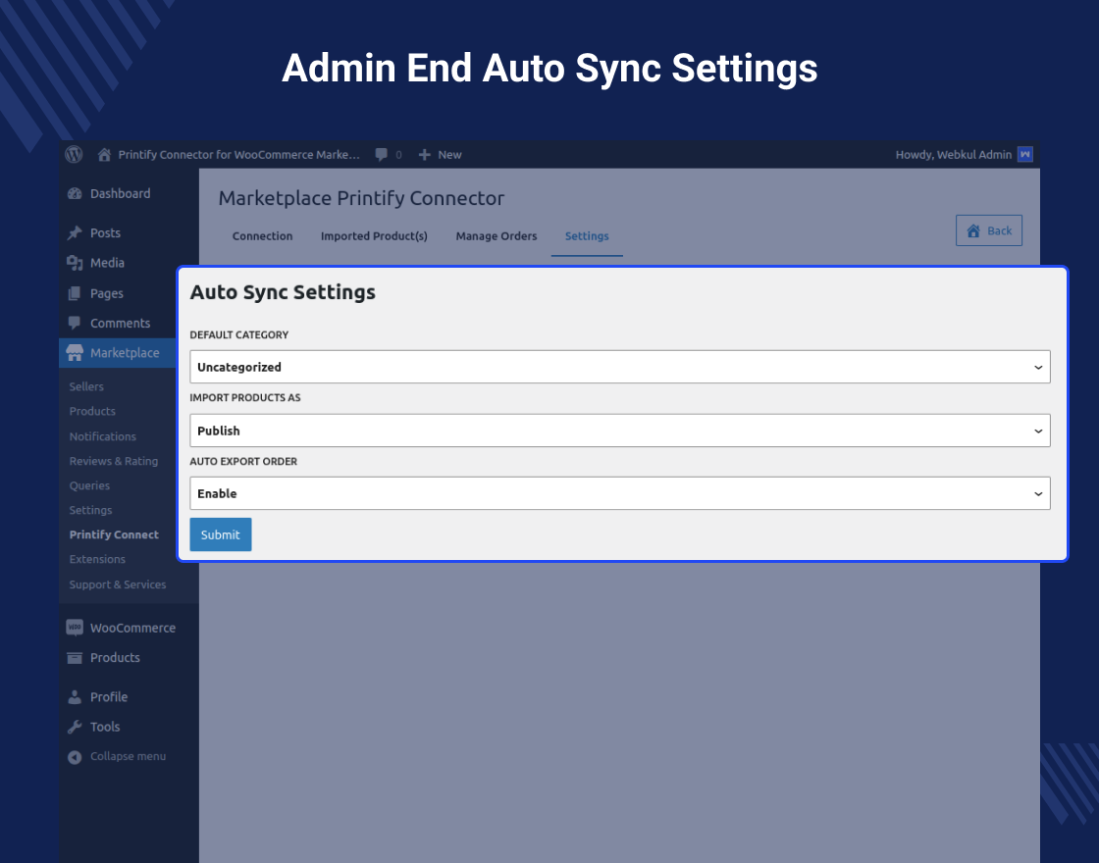Click the Back button label

[1000, 230]
